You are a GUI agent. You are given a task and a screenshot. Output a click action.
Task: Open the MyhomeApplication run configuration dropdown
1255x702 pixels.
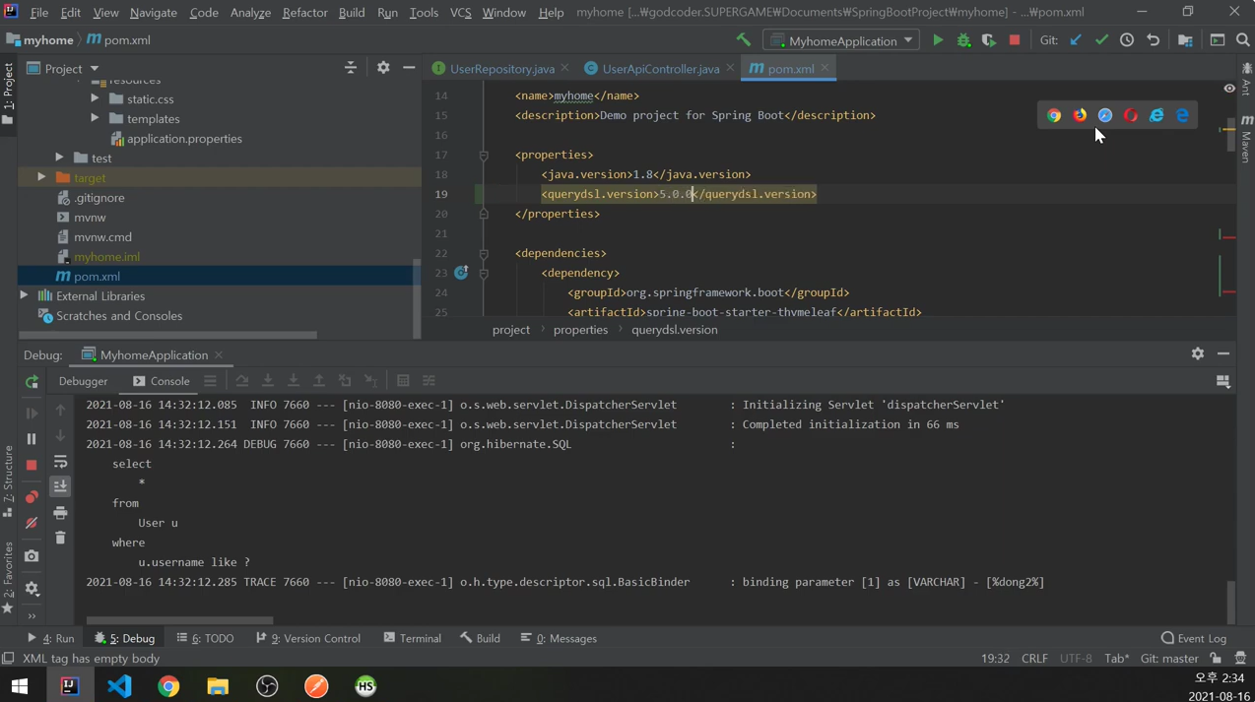(842, 40)
